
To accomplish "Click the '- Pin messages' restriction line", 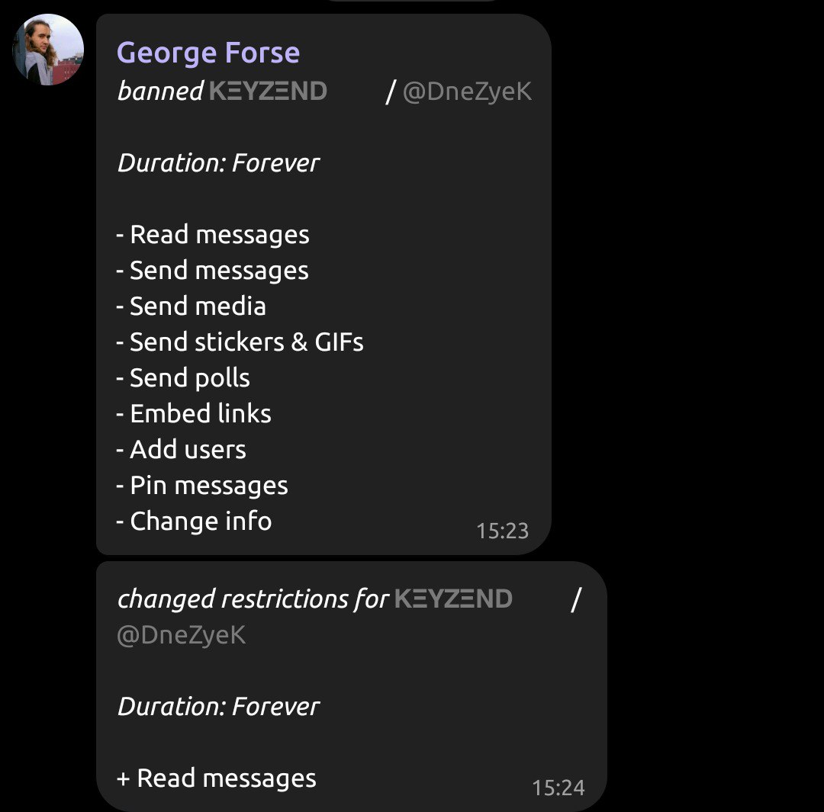I will tap(201, 486).
